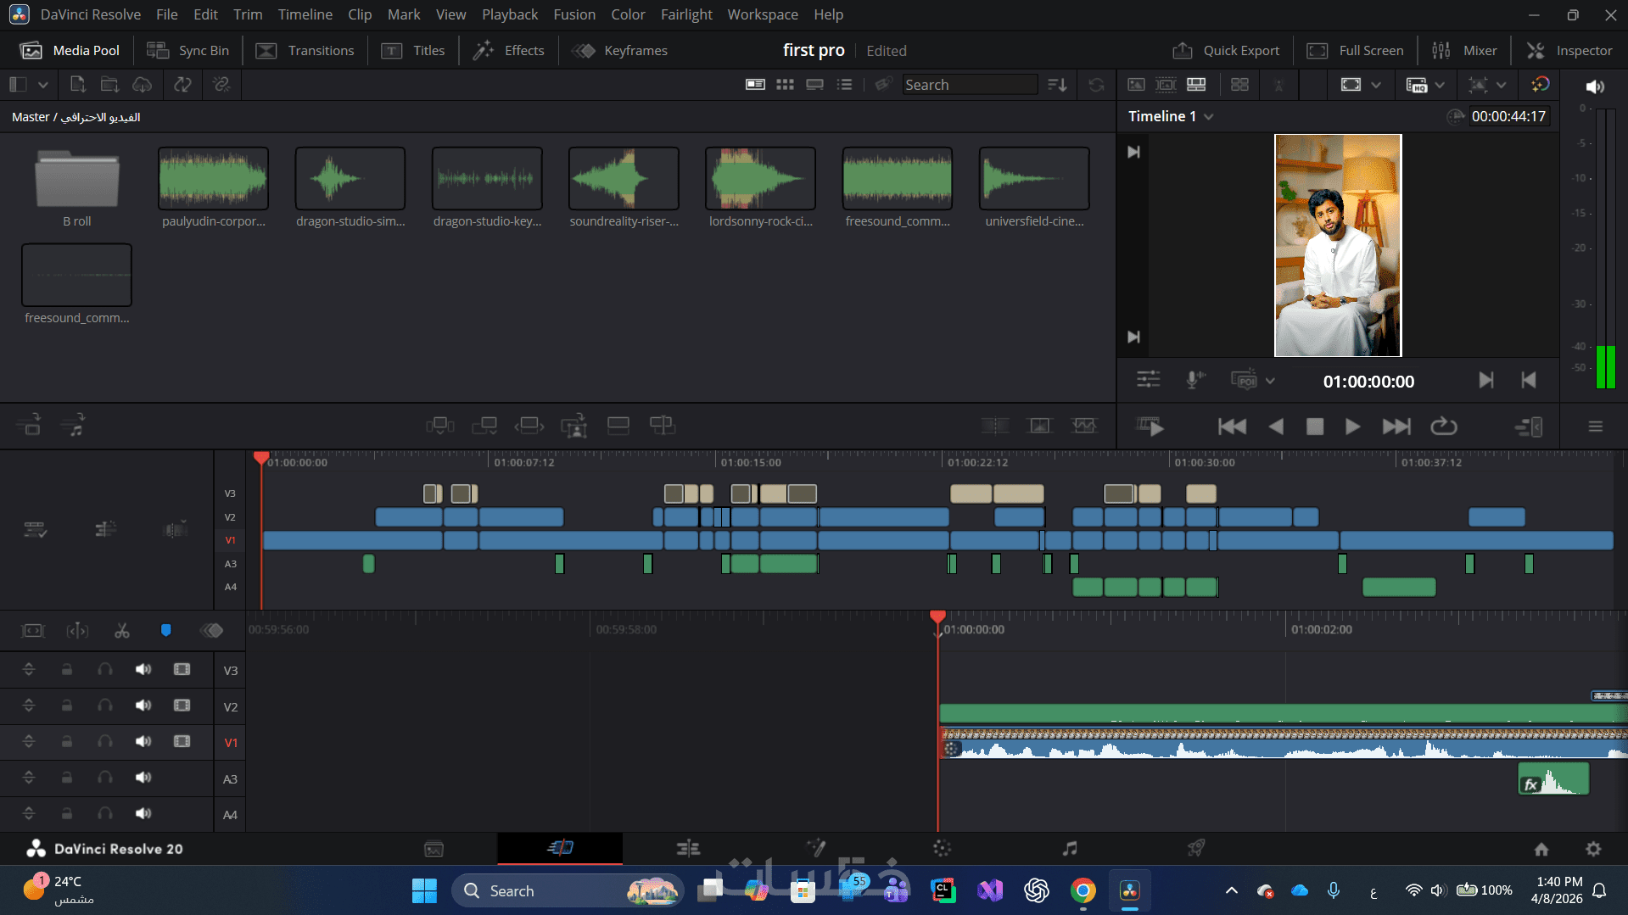Screen dimensions: 1628x915
Task: Open project settings gear icon
Action: click(1593, 849)
